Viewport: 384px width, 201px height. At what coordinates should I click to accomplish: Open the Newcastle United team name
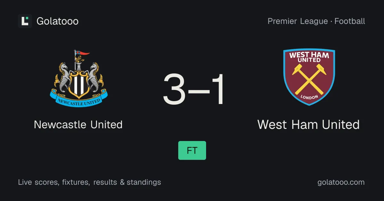tap(78, 124)
